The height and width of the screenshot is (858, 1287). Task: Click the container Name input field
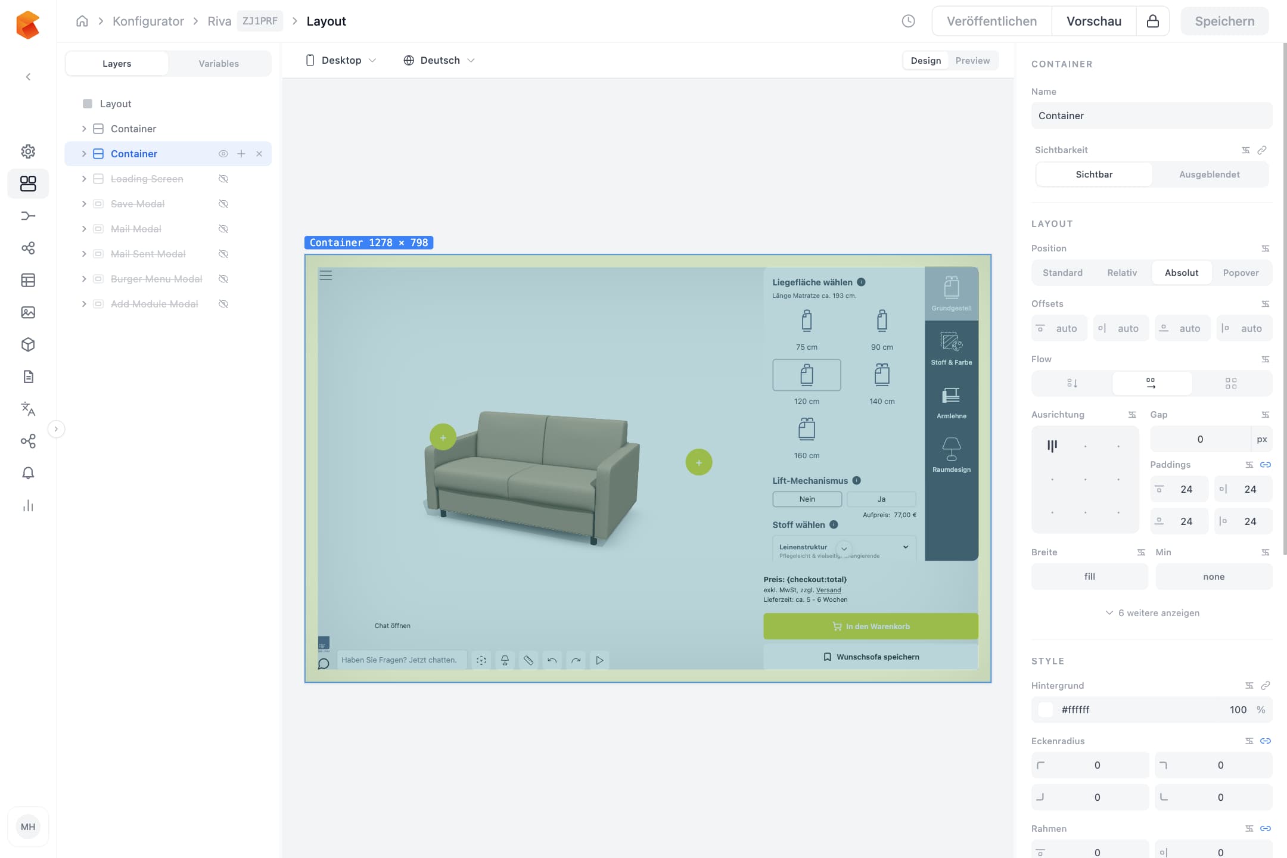click(1152, 116)
